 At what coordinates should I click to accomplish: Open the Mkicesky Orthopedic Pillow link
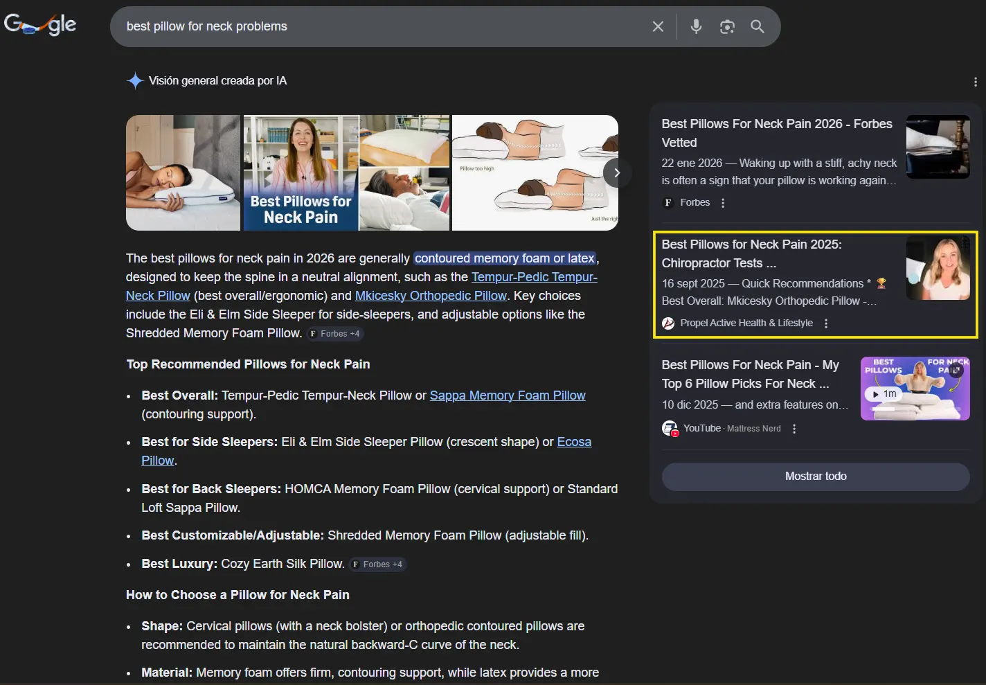click(x=431, y=296)
